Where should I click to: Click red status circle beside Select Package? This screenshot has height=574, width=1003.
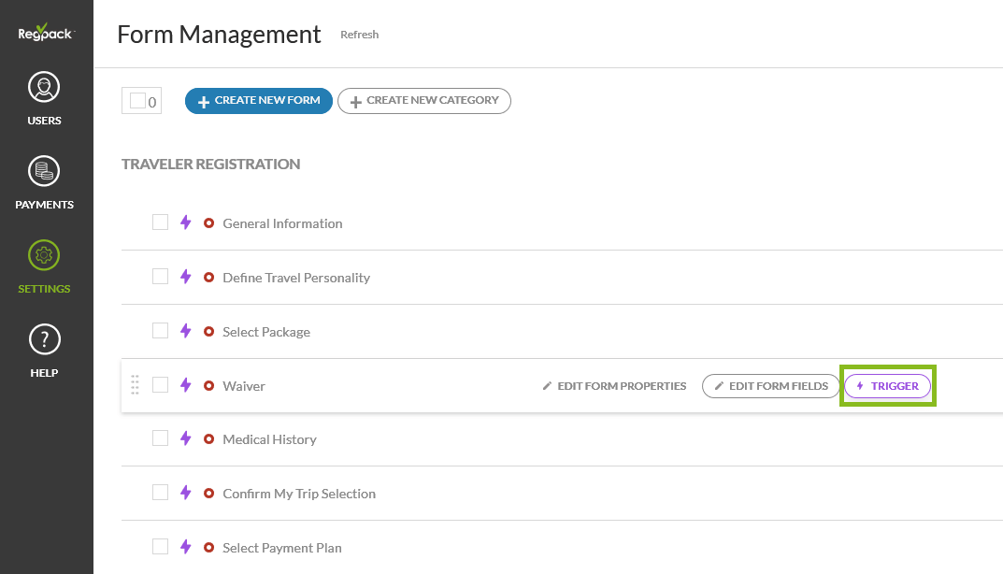click(209, 332)
